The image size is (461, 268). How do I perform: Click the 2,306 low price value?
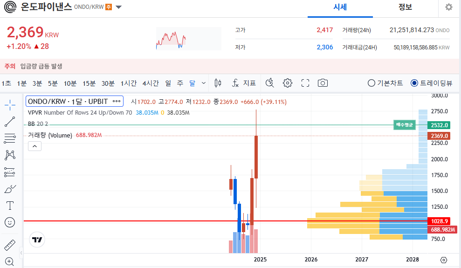324,48
